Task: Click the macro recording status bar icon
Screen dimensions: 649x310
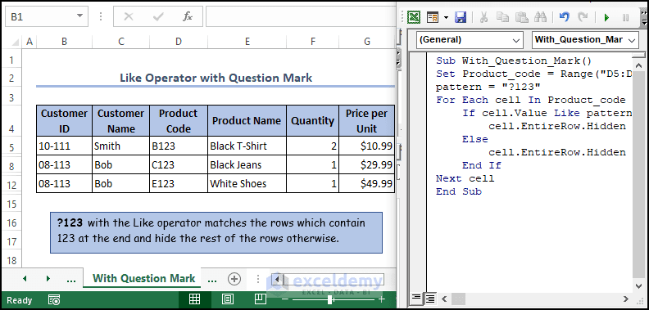Action: (54, 300)
